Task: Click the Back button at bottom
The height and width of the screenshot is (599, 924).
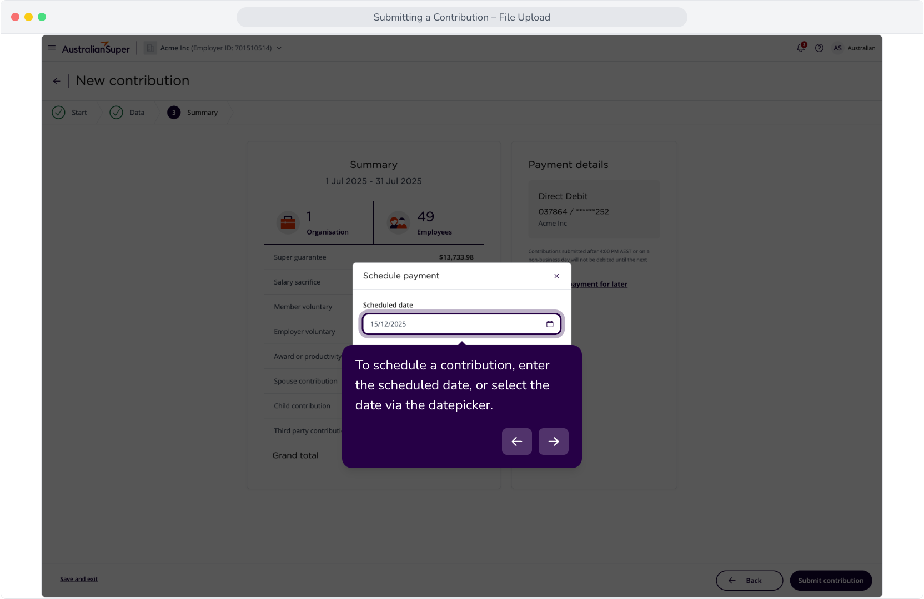Action: point(749,581)
